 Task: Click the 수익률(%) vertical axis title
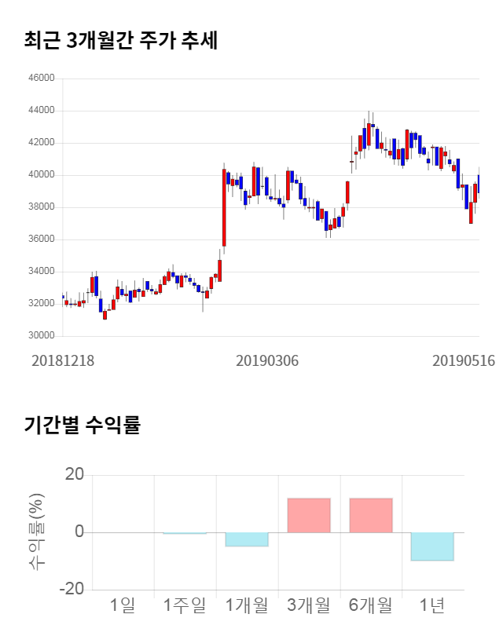pos(38,532)
